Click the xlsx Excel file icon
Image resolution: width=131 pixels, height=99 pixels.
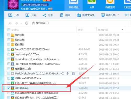12,83
